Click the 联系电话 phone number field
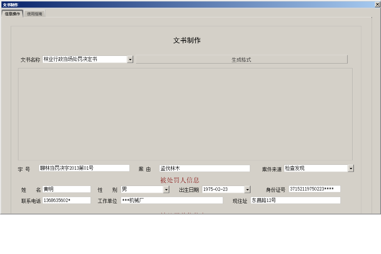The height and width of the screenshot is (254, 381). tap(67, 200)
